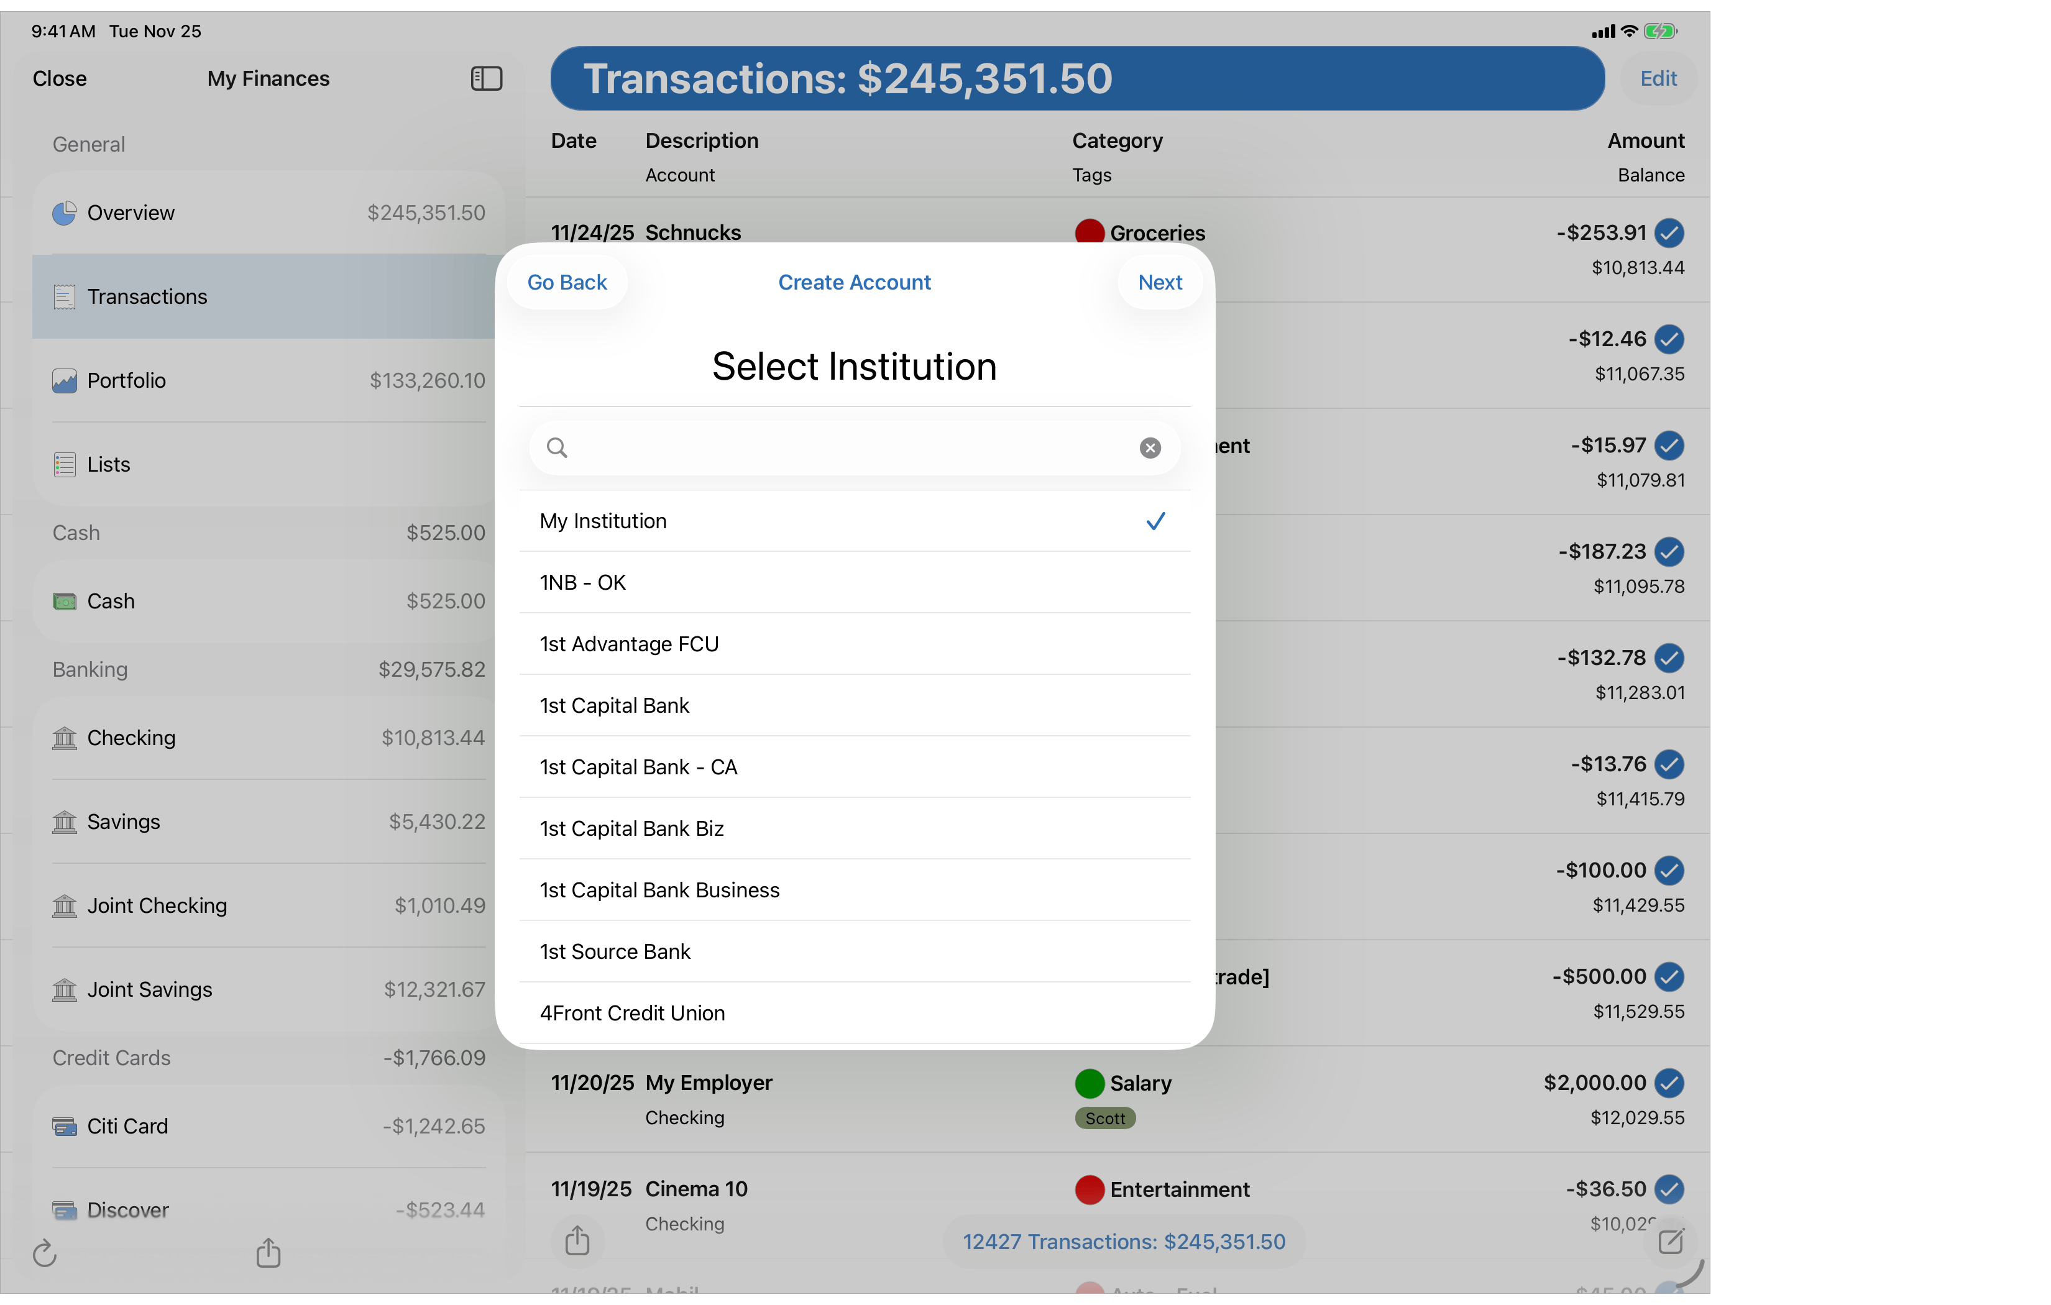Tap the share icon at the sidebar bottom
This screenshot has width=2051, height=1305.
click(x=268, y=1252)
